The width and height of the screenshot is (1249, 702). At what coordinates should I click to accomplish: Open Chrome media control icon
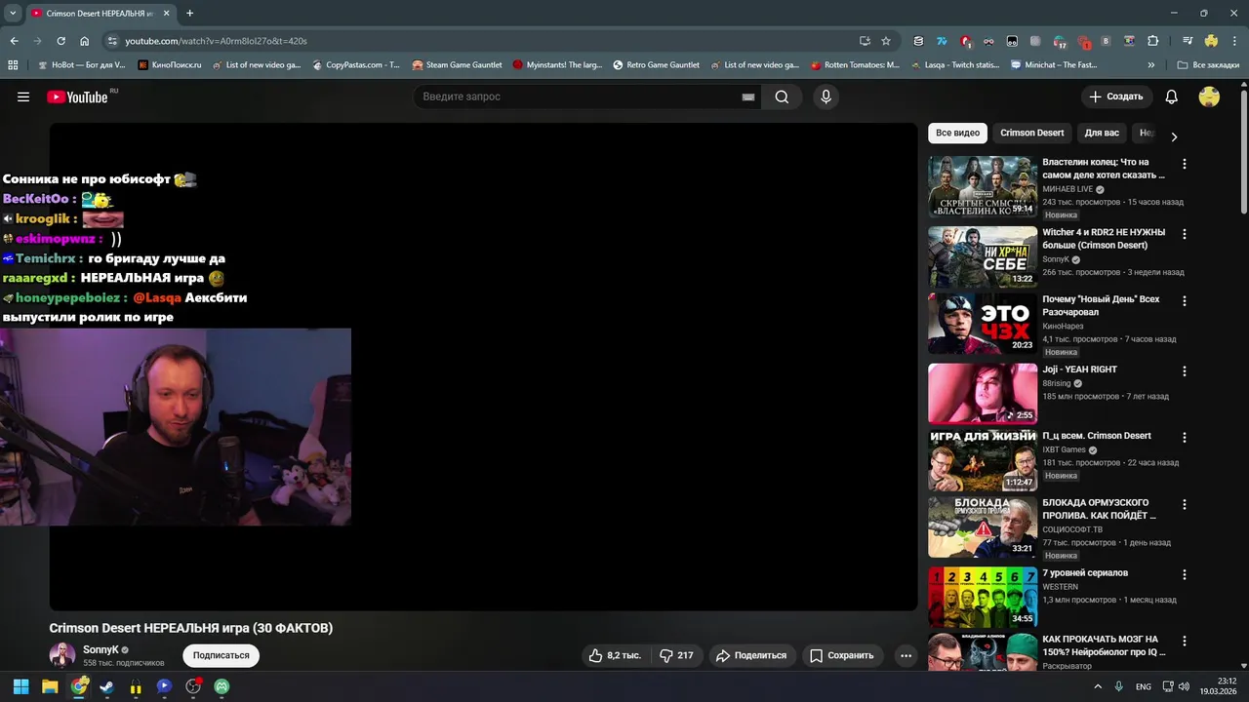(x=1188, y=41)
